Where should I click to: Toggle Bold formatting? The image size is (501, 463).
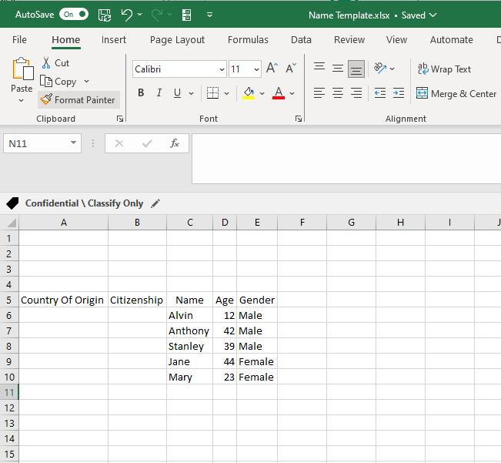[x=141, y=92]
